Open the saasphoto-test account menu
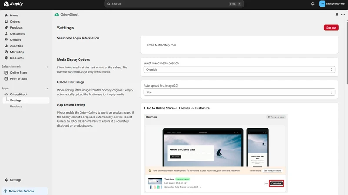 [x=332, y=4]
